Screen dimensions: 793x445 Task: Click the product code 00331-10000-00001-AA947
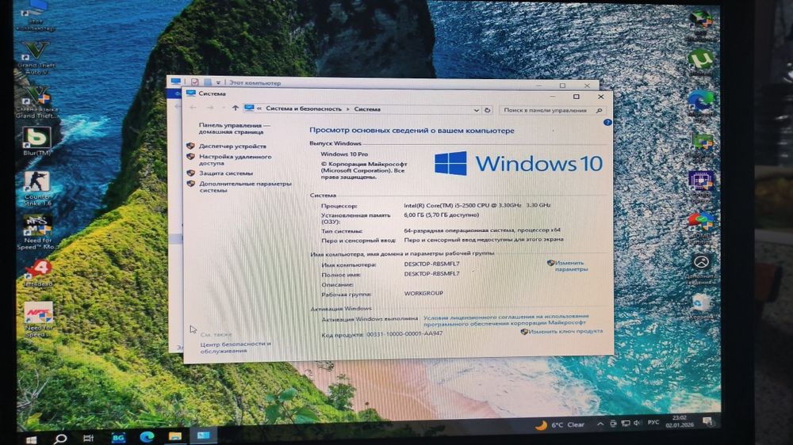[404, 333]
